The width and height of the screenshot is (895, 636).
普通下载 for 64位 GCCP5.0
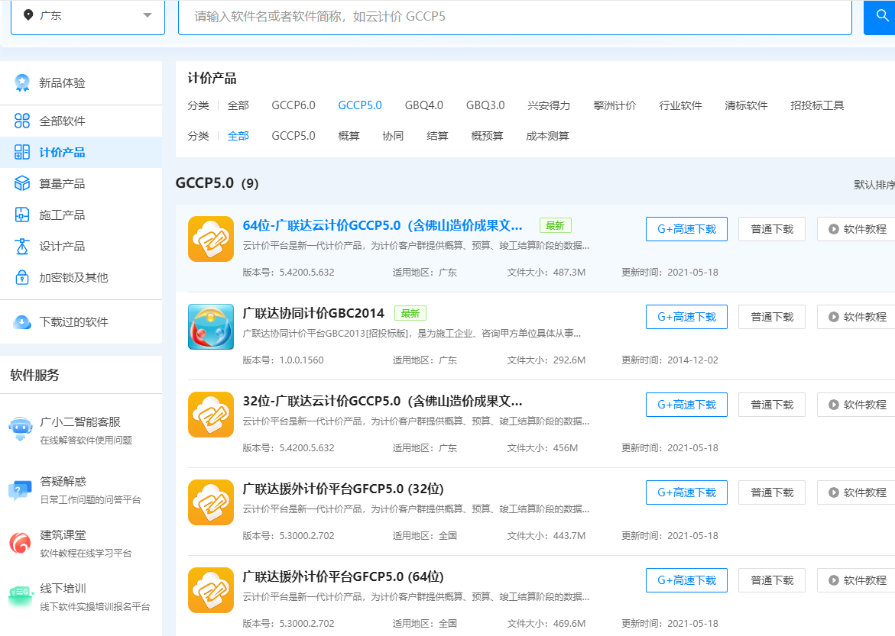coord(772,229)
